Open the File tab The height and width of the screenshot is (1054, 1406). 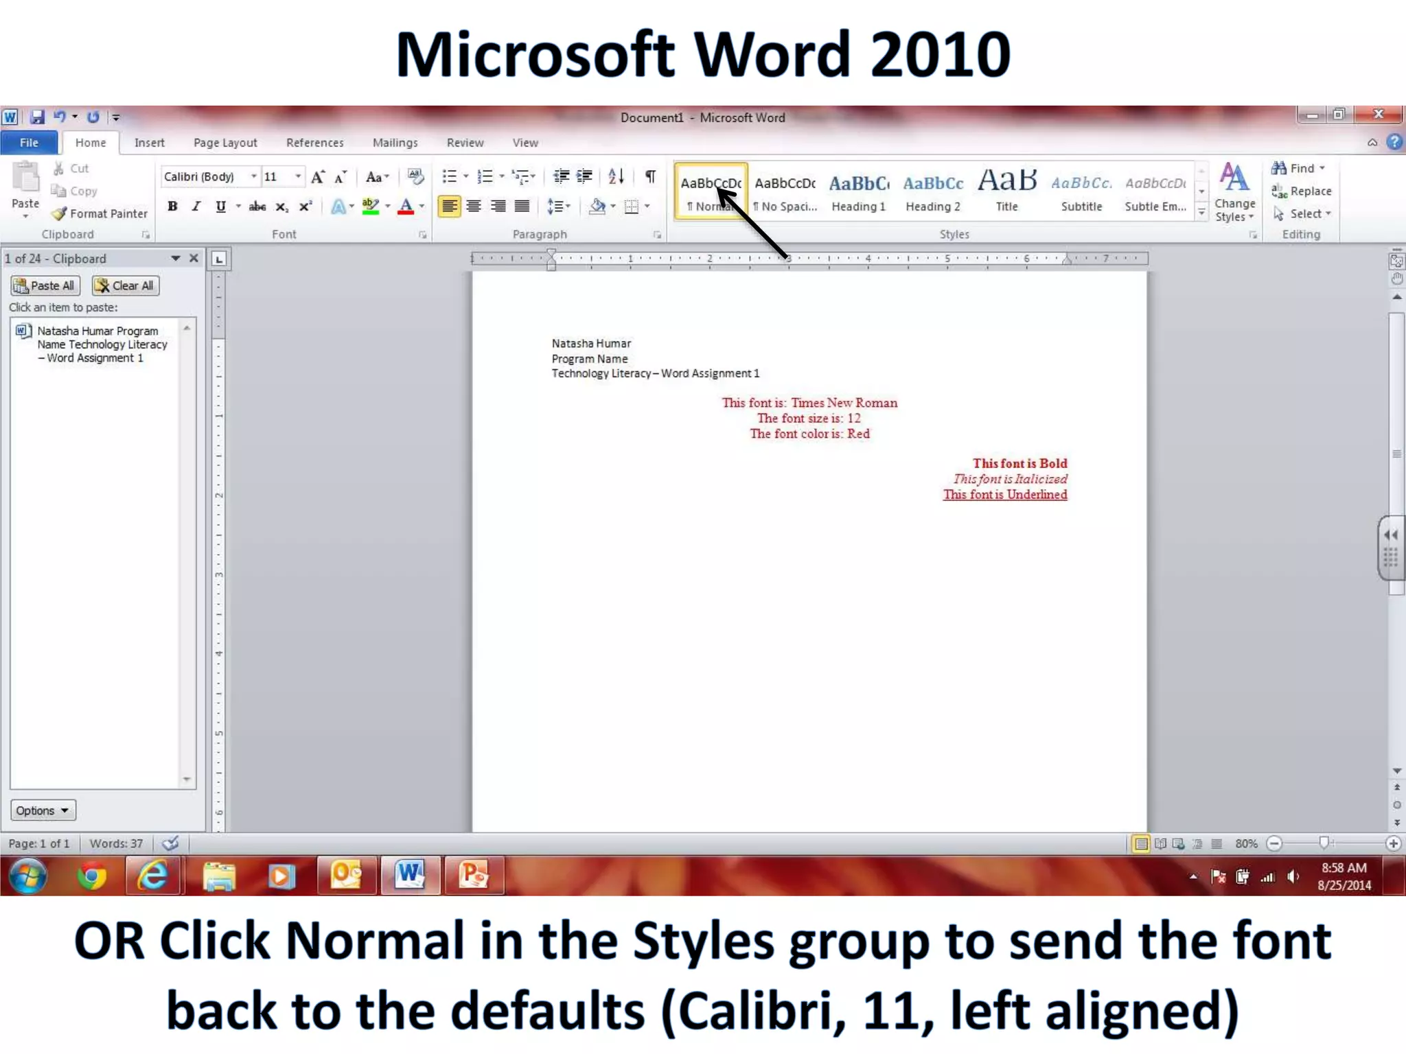pyautogui.click(x=29, y=142)
